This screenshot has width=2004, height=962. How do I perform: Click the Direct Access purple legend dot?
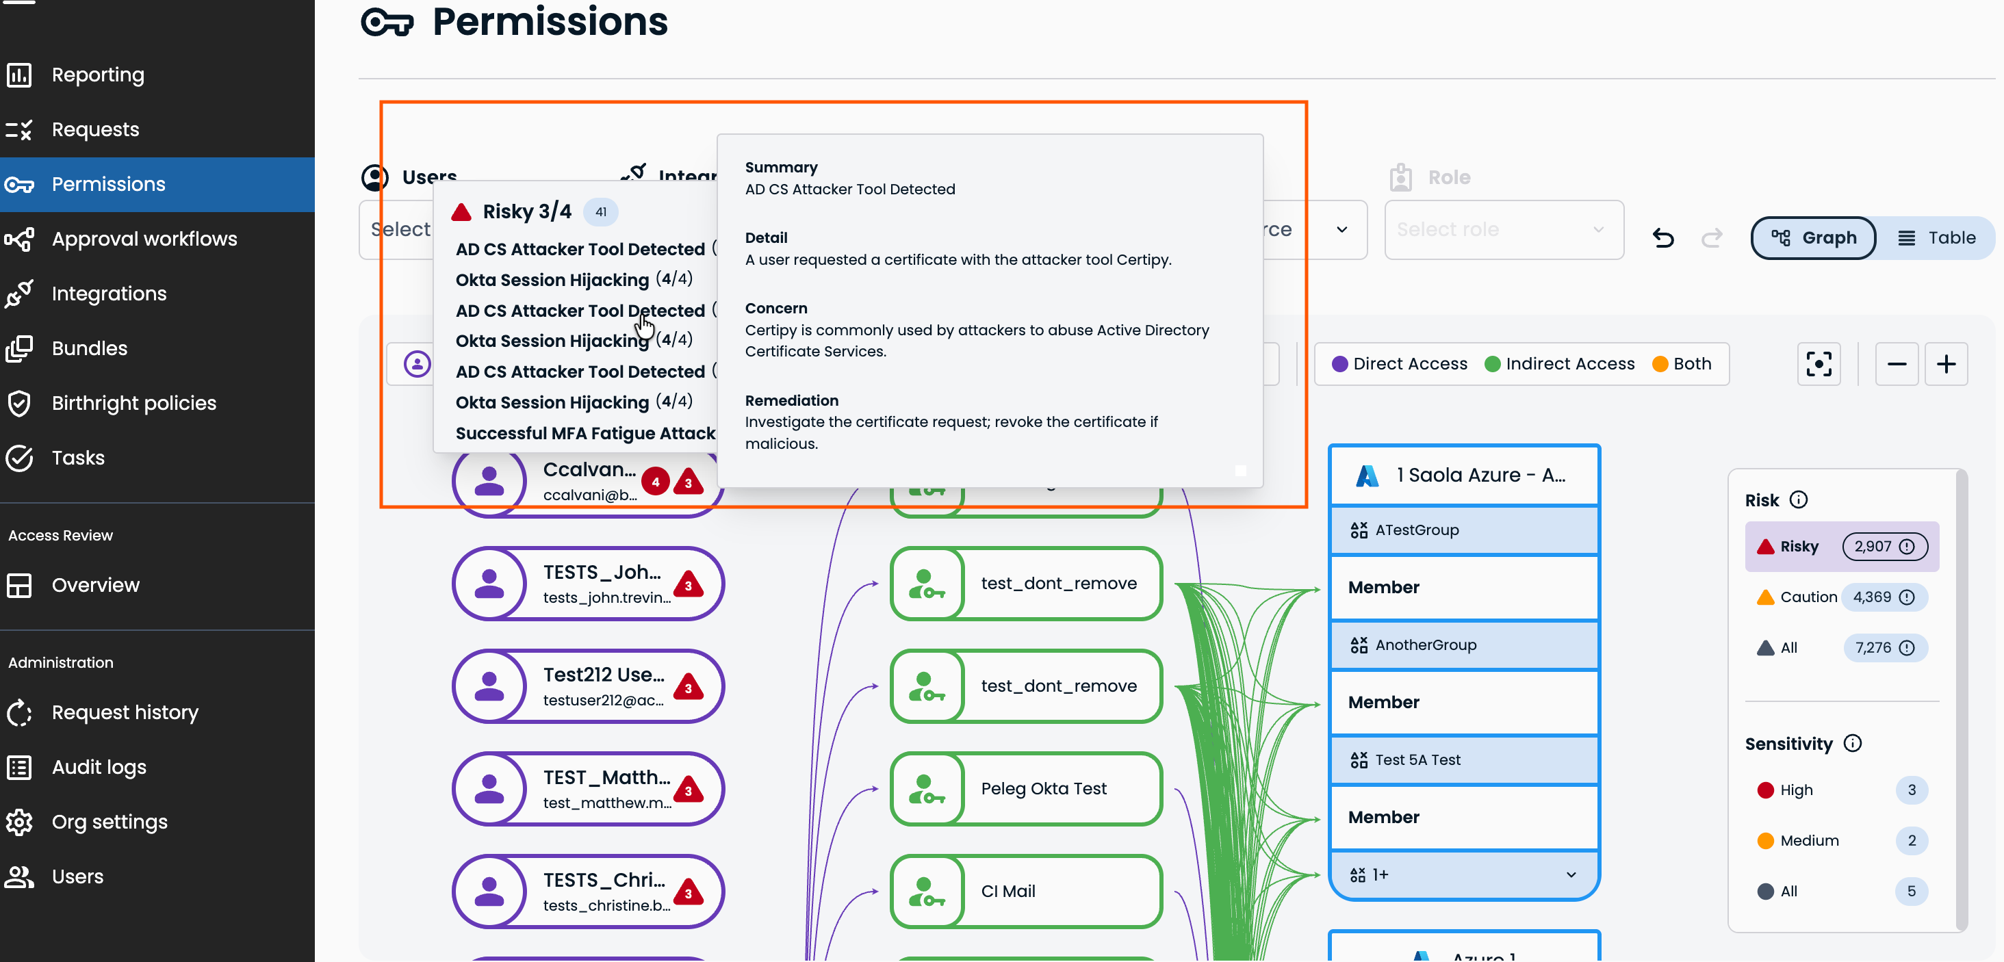(1339, 364)
